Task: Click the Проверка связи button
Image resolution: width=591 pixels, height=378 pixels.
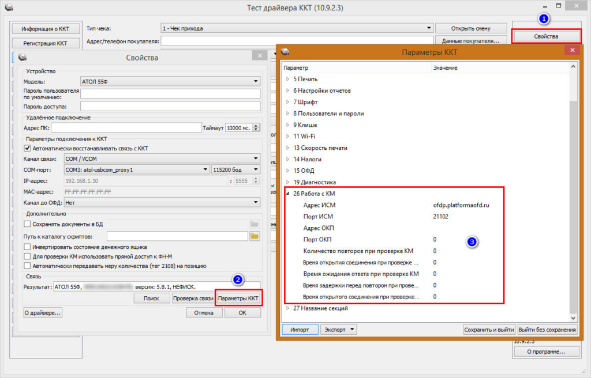Action: pyautogui.click(x=193, y=298)
